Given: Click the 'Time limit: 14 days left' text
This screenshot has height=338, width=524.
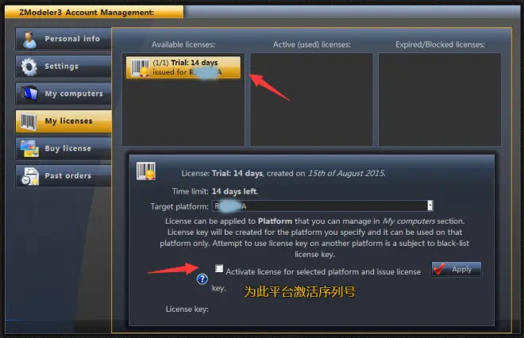Looking at the screenshot, I should click(x=215, y=191).
